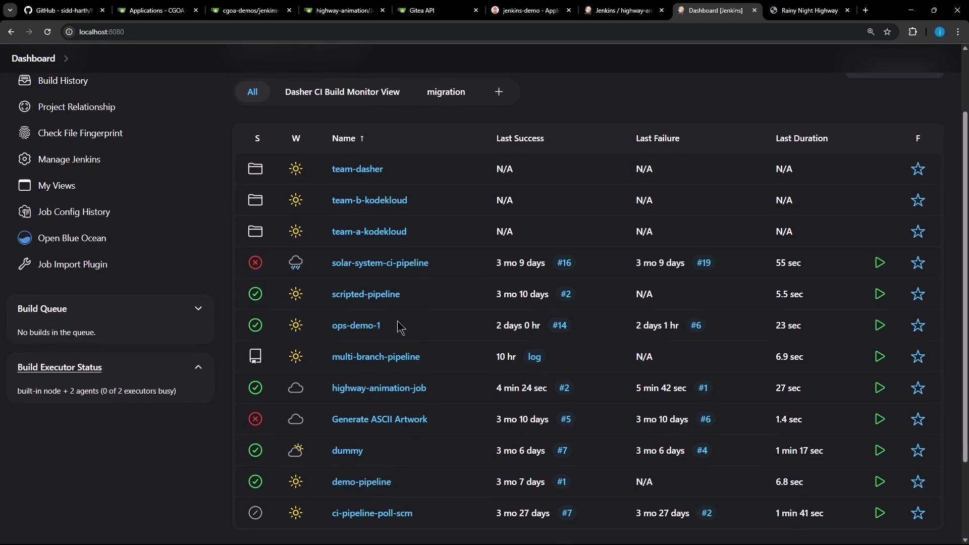This screenshot has width=969, height=545.
Task: Trigger build for multi-branch-pipeline
Action: tap(880, 357)
